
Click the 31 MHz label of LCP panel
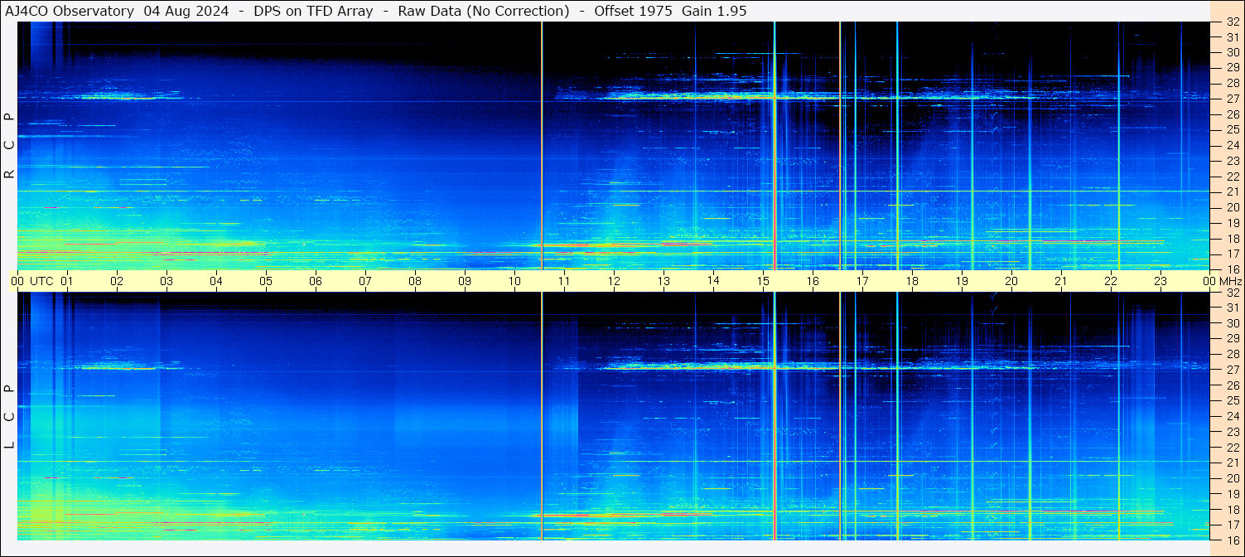[1233, 308]
